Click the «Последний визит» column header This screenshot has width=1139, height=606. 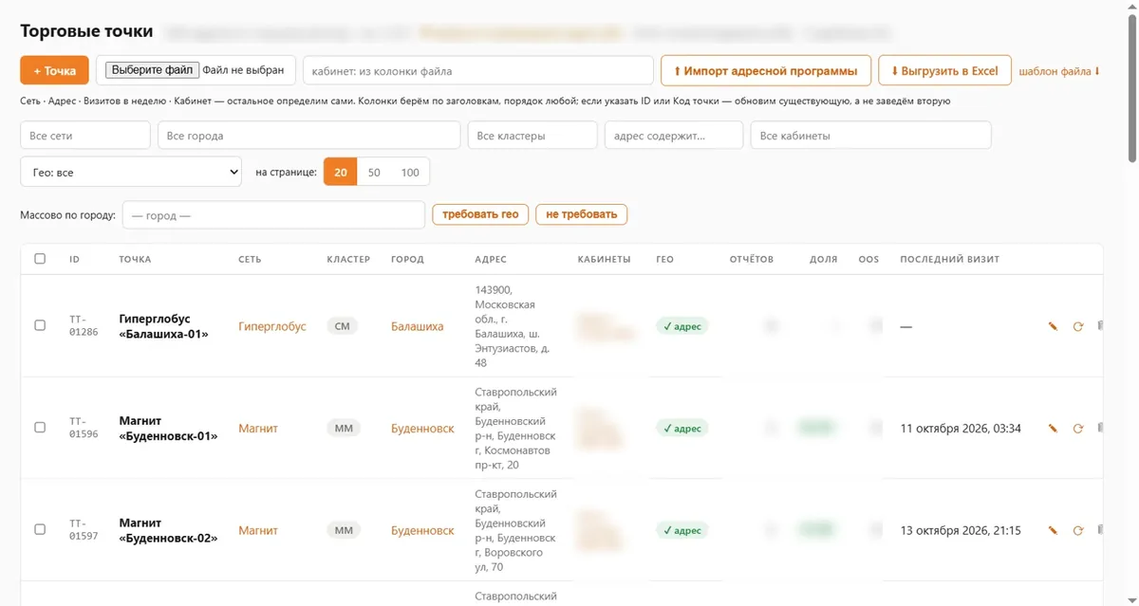[x=949, y=259]
